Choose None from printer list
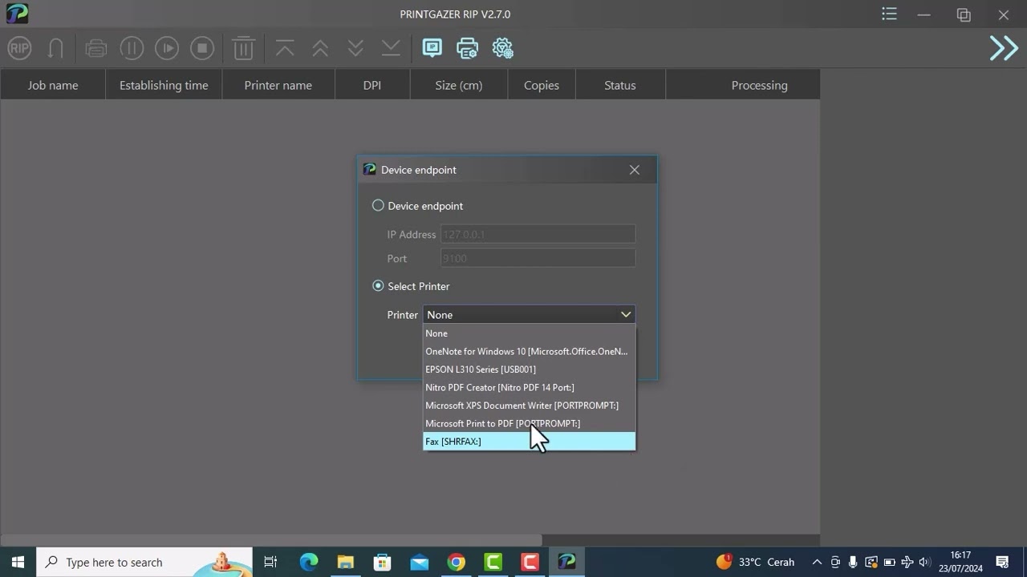Viewport: 1027px width, 577px height. tap(530, 333)
